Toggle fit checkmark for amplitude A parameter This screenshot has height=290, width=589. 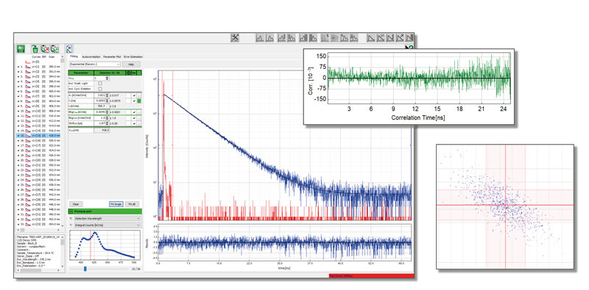[134, 95]
